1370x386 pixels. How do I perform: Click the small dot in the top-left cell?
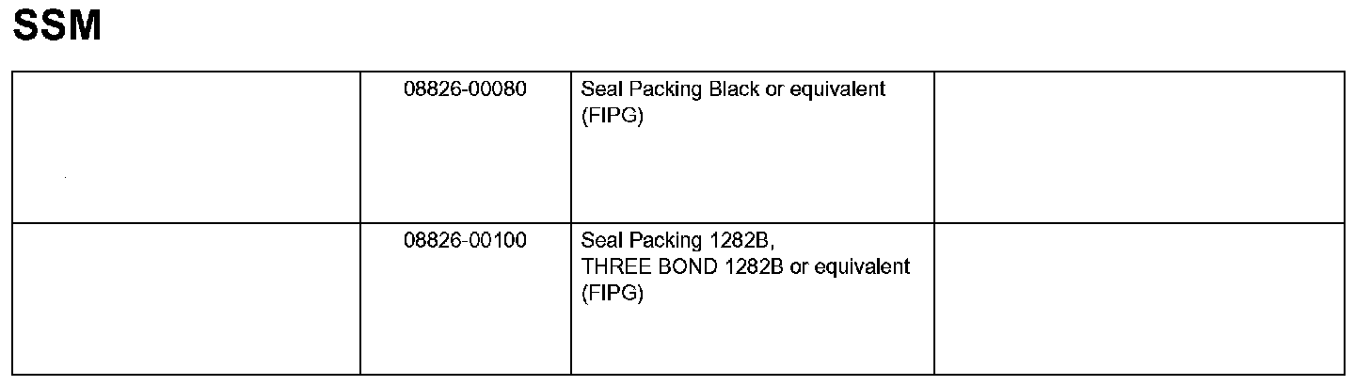(65, 177)
